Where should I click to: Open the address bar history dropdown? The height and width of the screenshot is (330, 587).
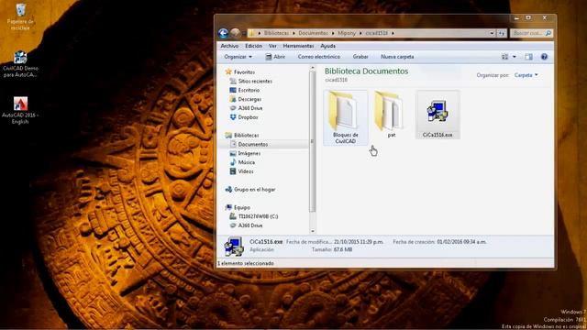point(492,33)
